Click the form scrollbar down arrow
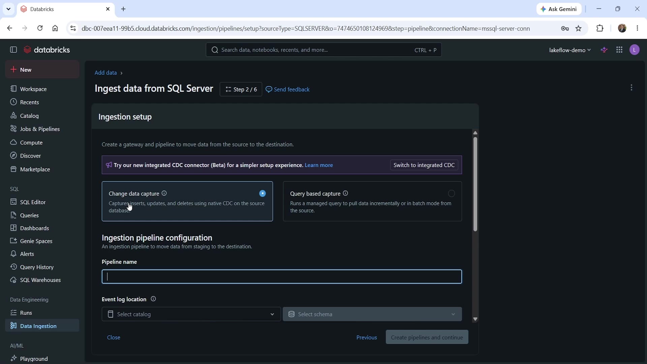Image resolution: width=647 pixels, height=364 pixels. point(475,319)
